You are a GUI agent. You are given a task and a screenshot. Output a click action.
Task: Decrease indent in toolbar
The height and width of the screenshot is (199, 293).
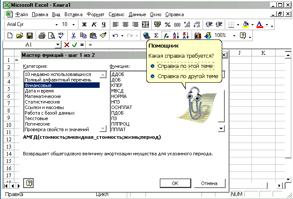point(209,25)
